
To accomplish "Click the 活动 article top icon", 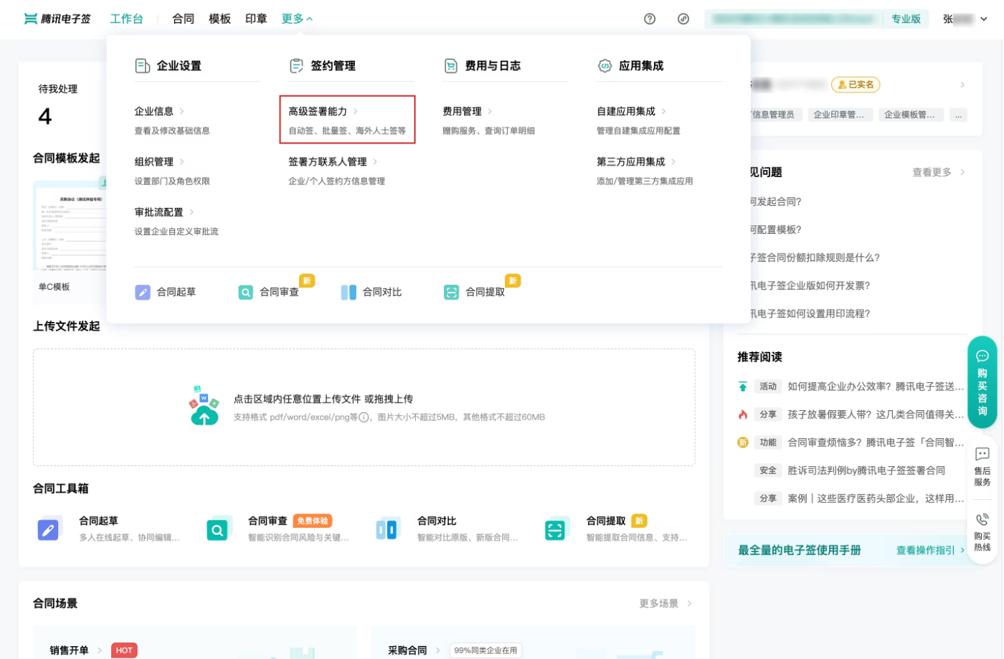I will [743, 387].
